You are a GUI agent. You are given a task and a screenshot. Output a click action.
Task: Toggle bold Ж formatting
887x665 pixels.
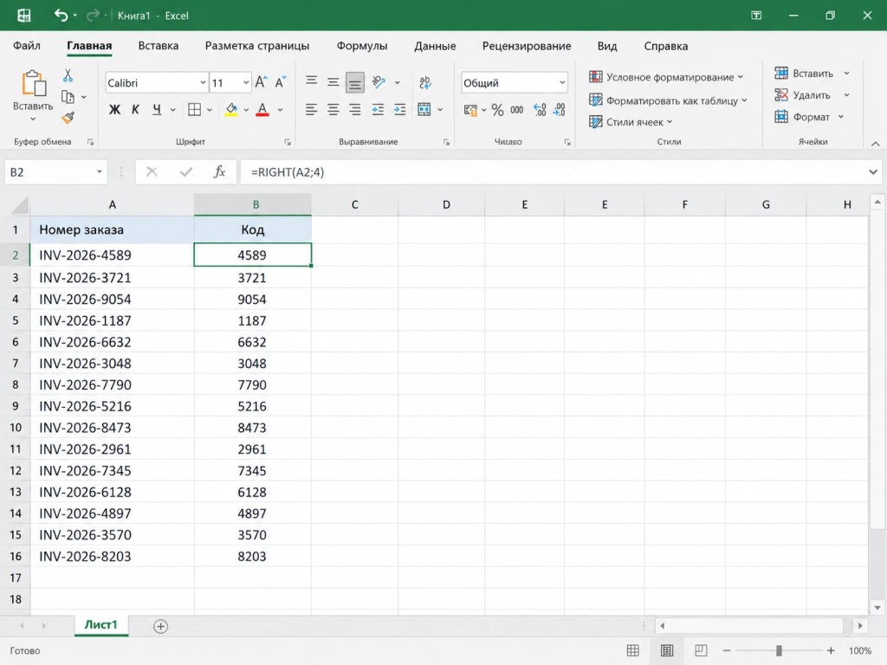(x=114, y=110)
